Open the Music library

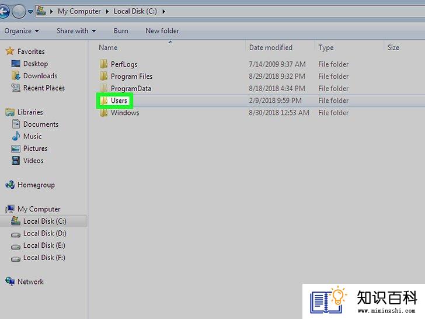[32, 137]
